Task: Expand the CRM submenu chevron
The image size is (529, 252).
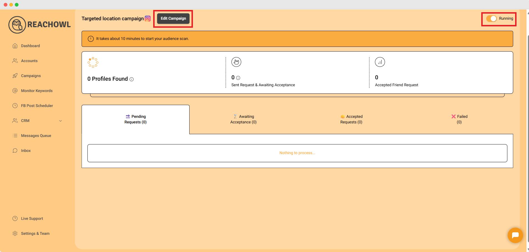Action: click(x=61, y=121)
